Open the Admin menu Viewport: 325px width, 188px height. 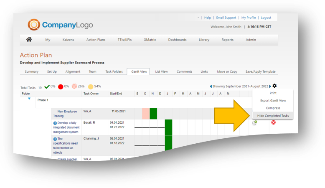point(251,40)
